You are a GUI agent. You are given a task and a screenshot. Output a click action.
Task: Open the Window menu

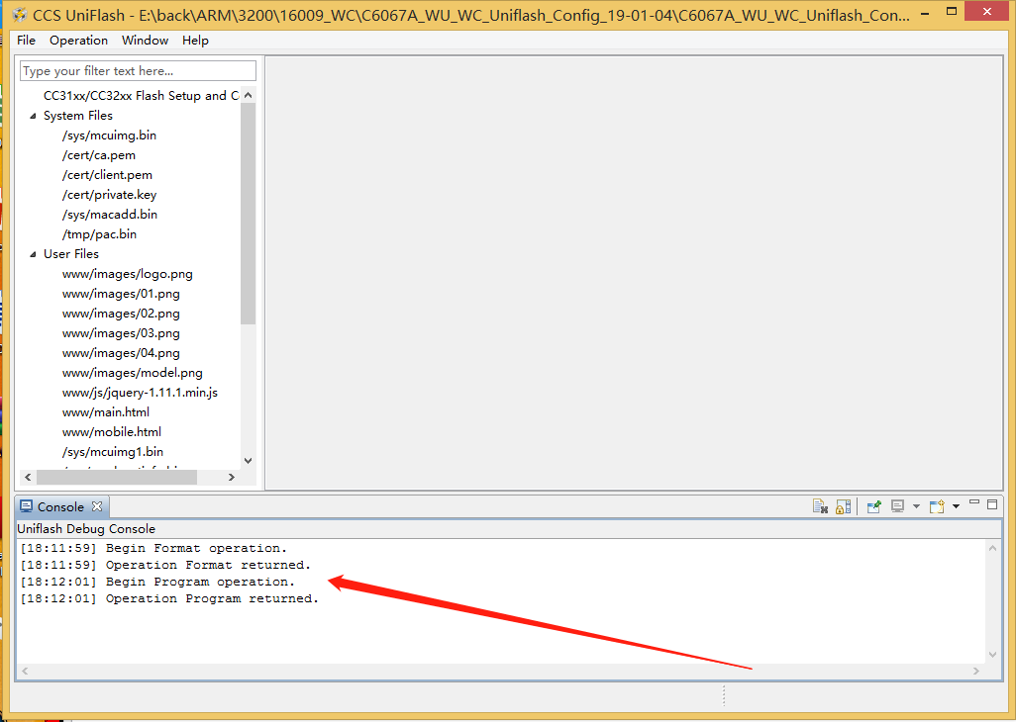(146, 41)
